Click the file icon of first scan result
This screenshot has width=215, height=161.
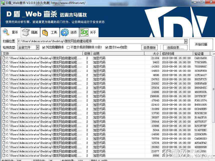tap(4, 58)
